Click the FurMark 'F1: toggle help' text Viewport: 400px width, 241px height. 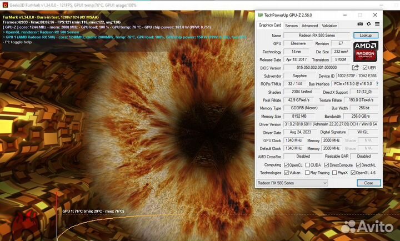point(17,42)
